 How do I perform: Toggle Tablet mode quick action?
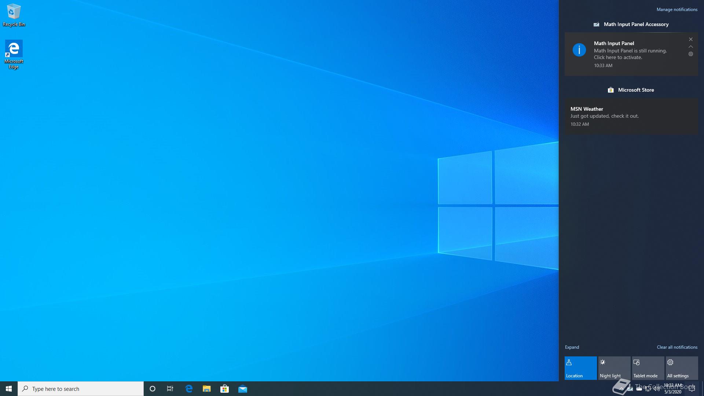(x=648, y=368)
